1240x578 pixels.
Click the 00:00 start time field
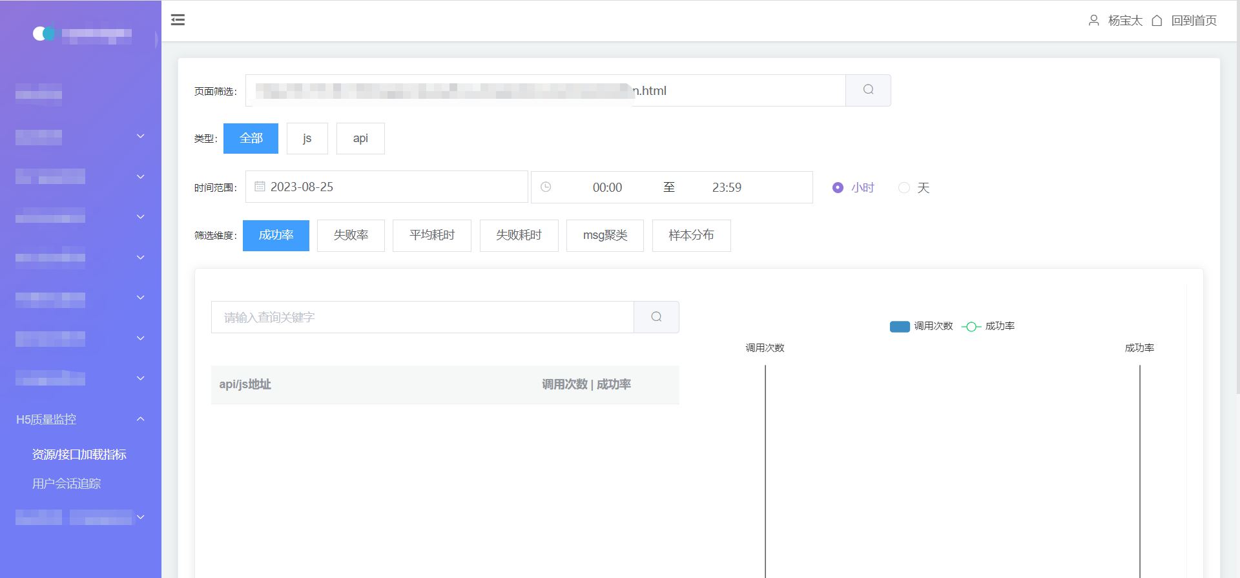pyautogui.click(x=607, y=187)
